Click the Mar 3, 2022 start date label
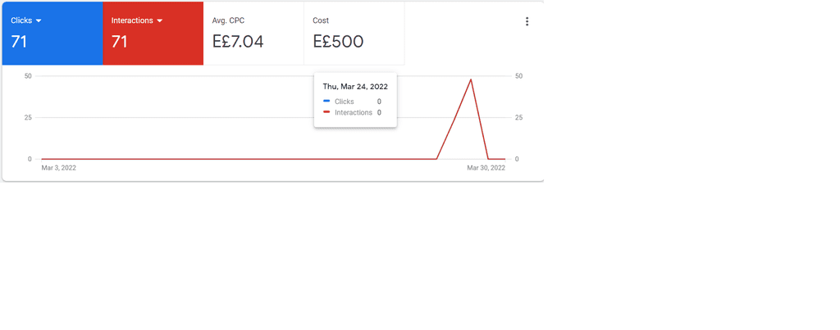 tap(59, 168)
